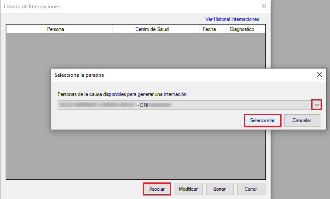Image resolution: width=330 pixels, height=199 pixels.
Task: Close the Seleccione la persona dialog
Action: click(319, 75)
